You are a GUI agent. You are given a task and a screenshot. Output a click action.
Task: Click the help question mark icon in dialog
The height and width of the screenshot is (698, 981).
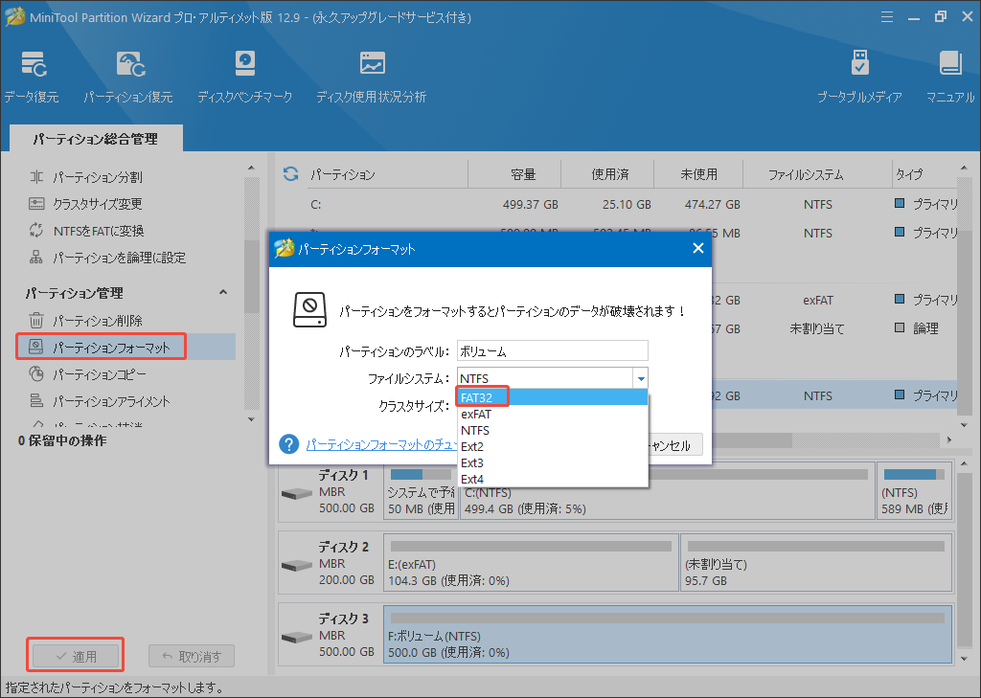pos(288,444)
